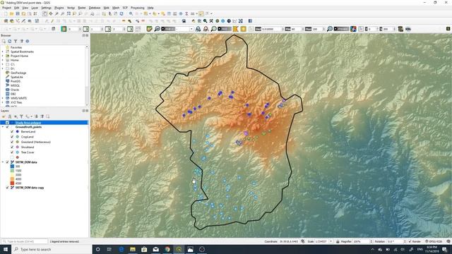Click the Open Data Source Manager icon
This screenshot has height=254, width=452.
tap(6, 21)
